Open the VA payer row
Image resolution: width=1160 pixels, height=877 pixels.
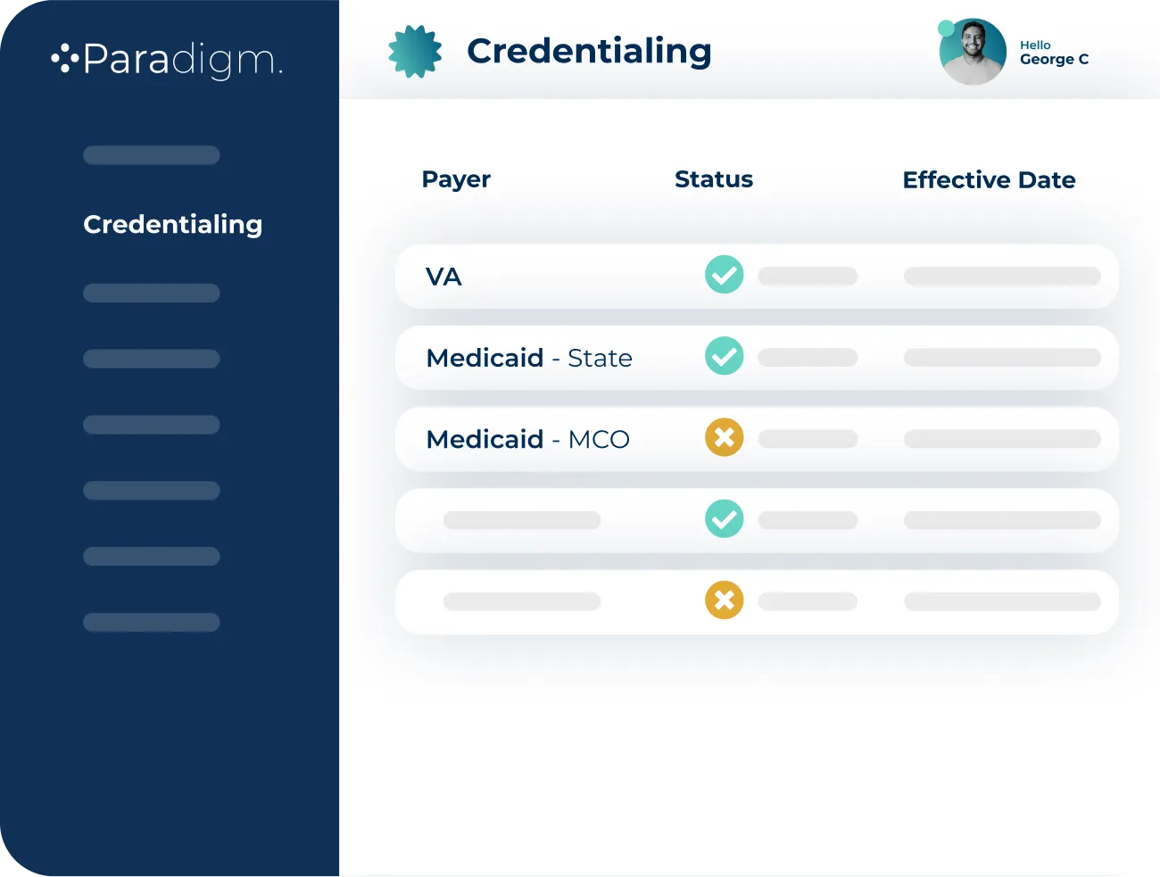pos(443,277)
